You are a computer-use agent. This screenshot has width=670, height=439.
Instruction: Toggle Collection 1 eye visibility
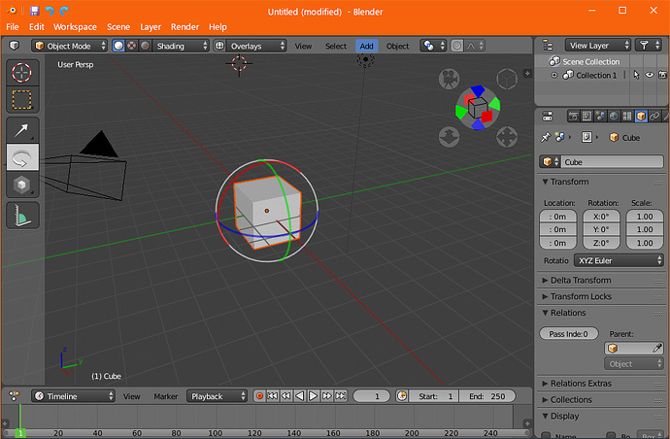click(x=650, y=75)
